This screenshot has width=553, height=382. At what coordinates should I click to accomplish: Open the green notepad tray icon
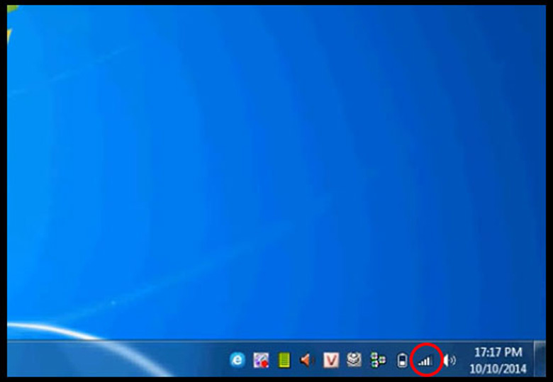point(284,361)
